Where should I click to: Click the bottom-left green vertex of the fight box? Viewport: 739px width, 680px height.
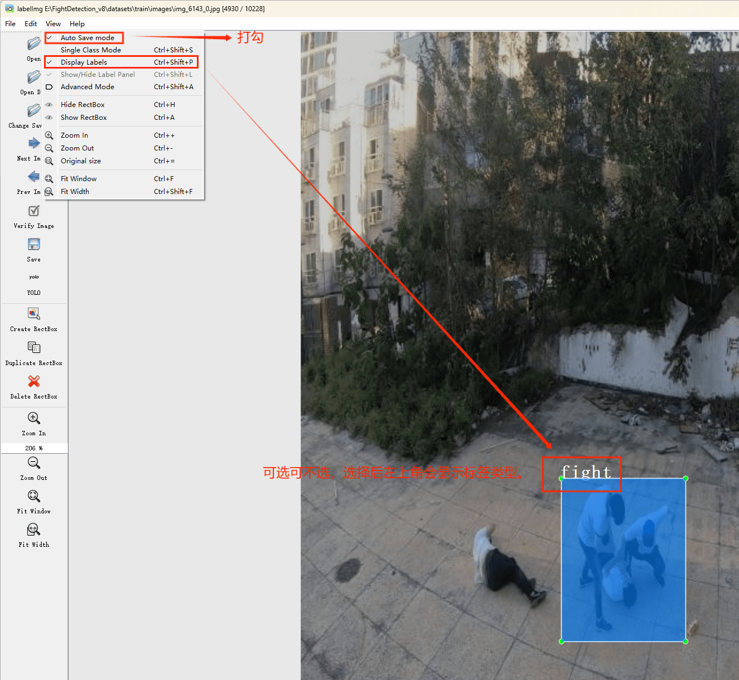click(562, 642)
